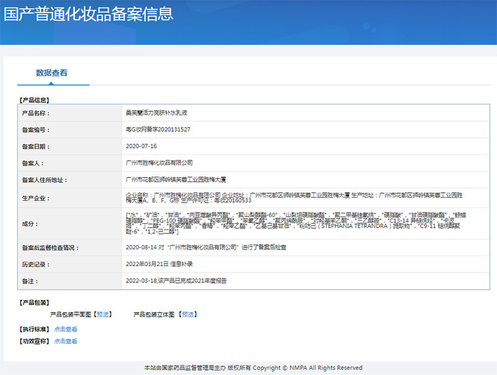The height and width of the screenshot is (375, 497).
Task: Click the 产品名称 value text
Action: click(156, 113)
